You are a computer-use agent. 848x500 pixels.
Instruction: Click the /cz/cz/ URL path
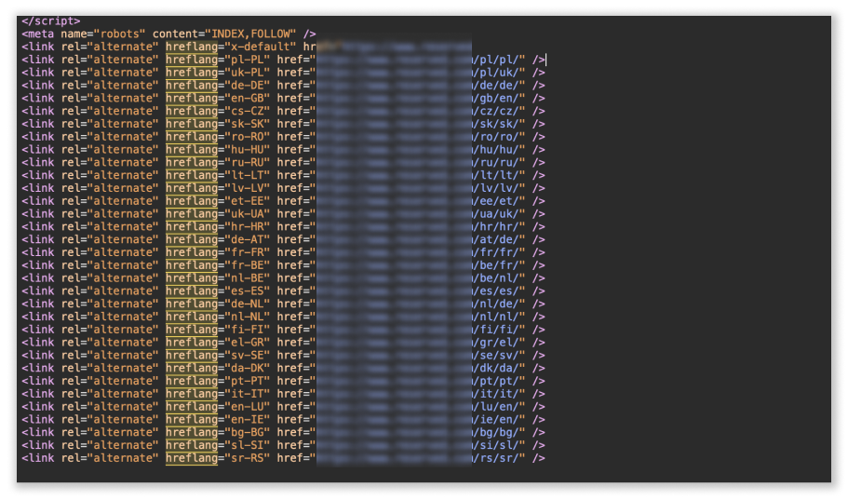click(496, 111)
